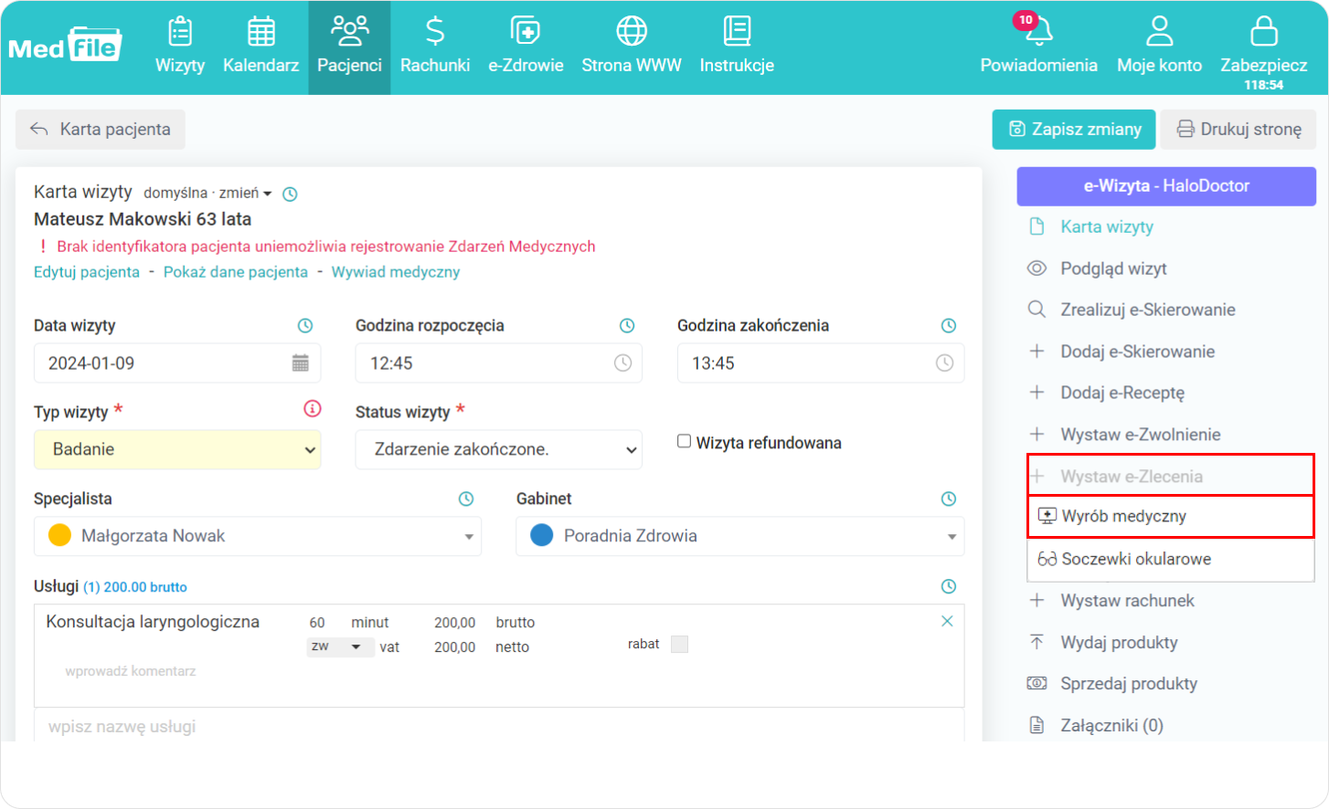Screen dimensions: 1329x809
Task: Open the Specjalista Małgorzata Nowak dropdown
Action: pyautogui.click(x=258, y=536)
